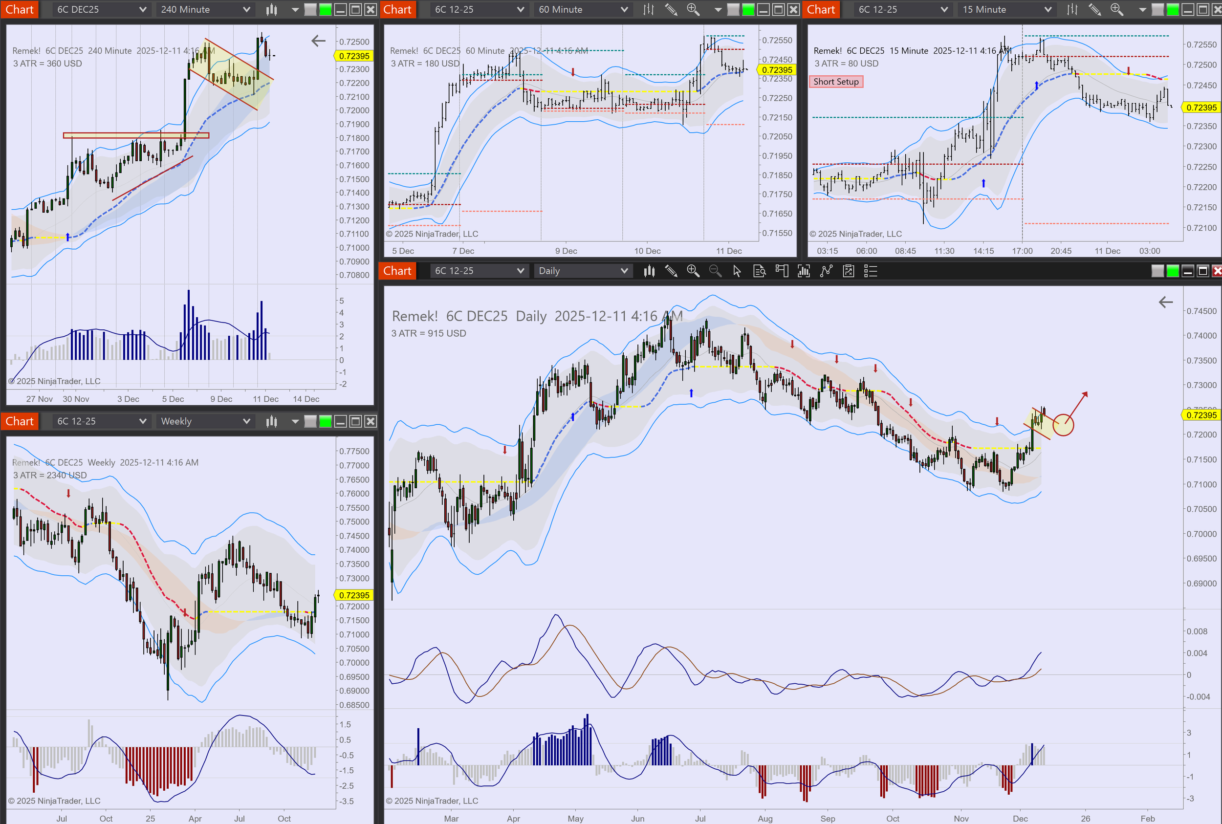Image resolution: width=1222 pixels, height=824 pixels.
Task: Select drawing tools pencil in 60 Minute chart
Action: pyautogui.click(x=671, y=9)
